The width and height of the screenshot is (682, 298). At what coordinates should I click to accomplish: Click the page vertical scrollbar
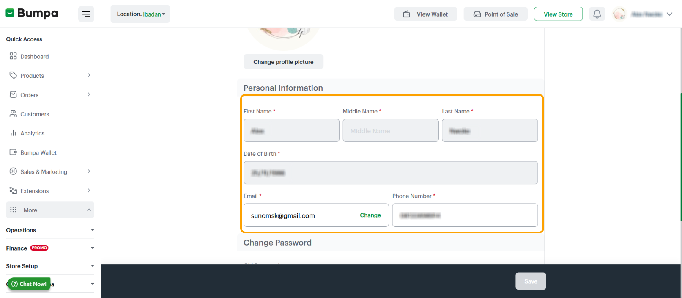681,157
